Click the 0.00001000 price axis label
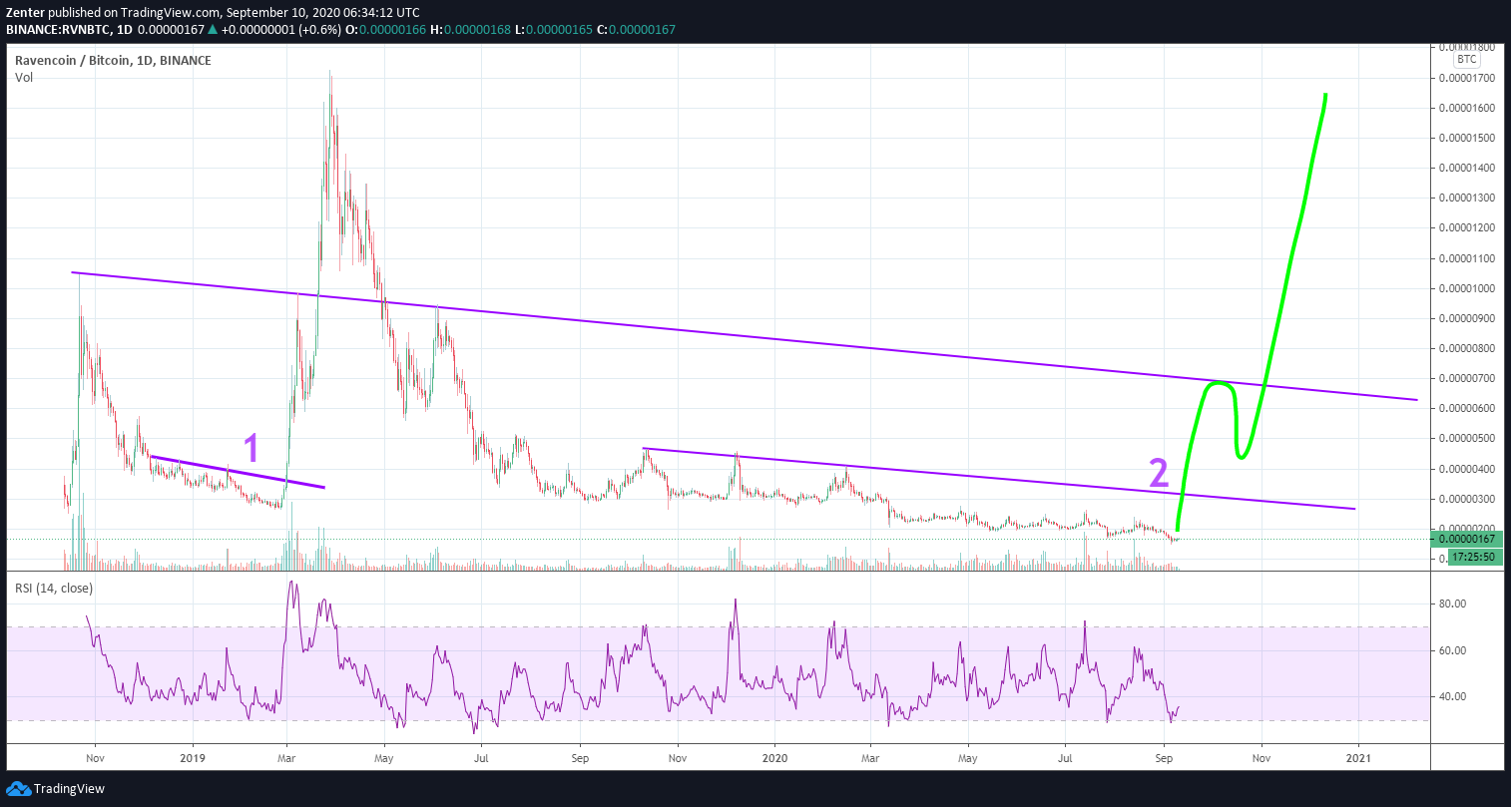The height and width of the screenshot is (807, 1511). [1466, 288]
